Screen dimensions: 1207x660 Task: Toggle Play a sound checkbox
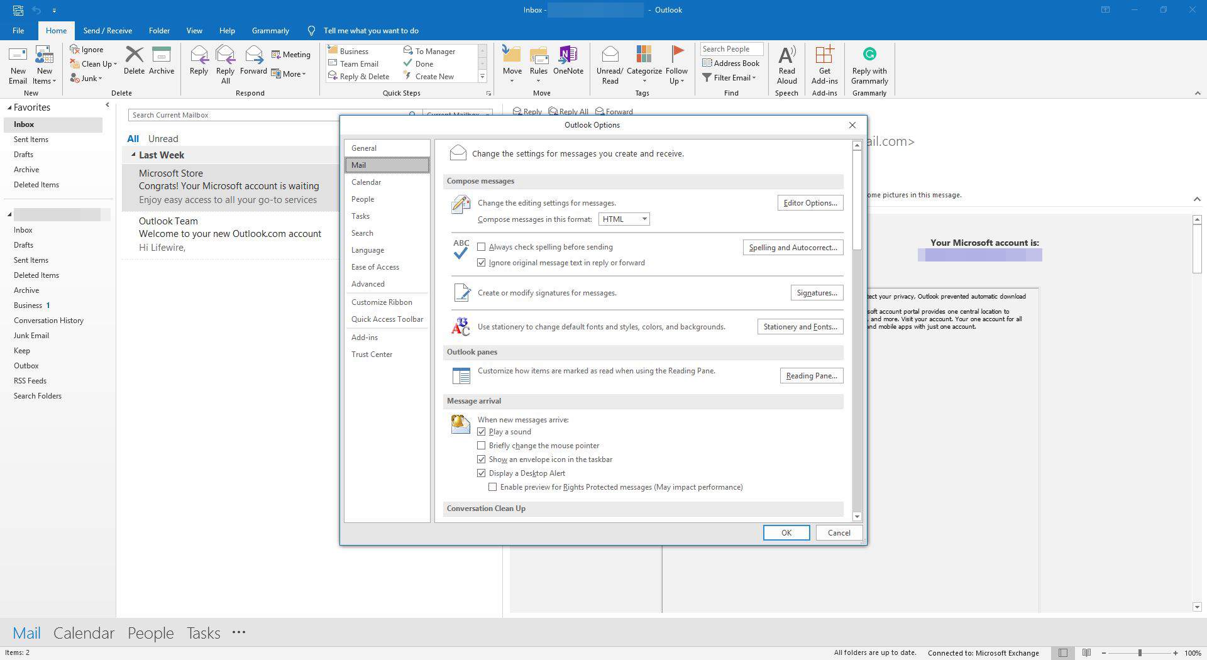tap(482, 432)
